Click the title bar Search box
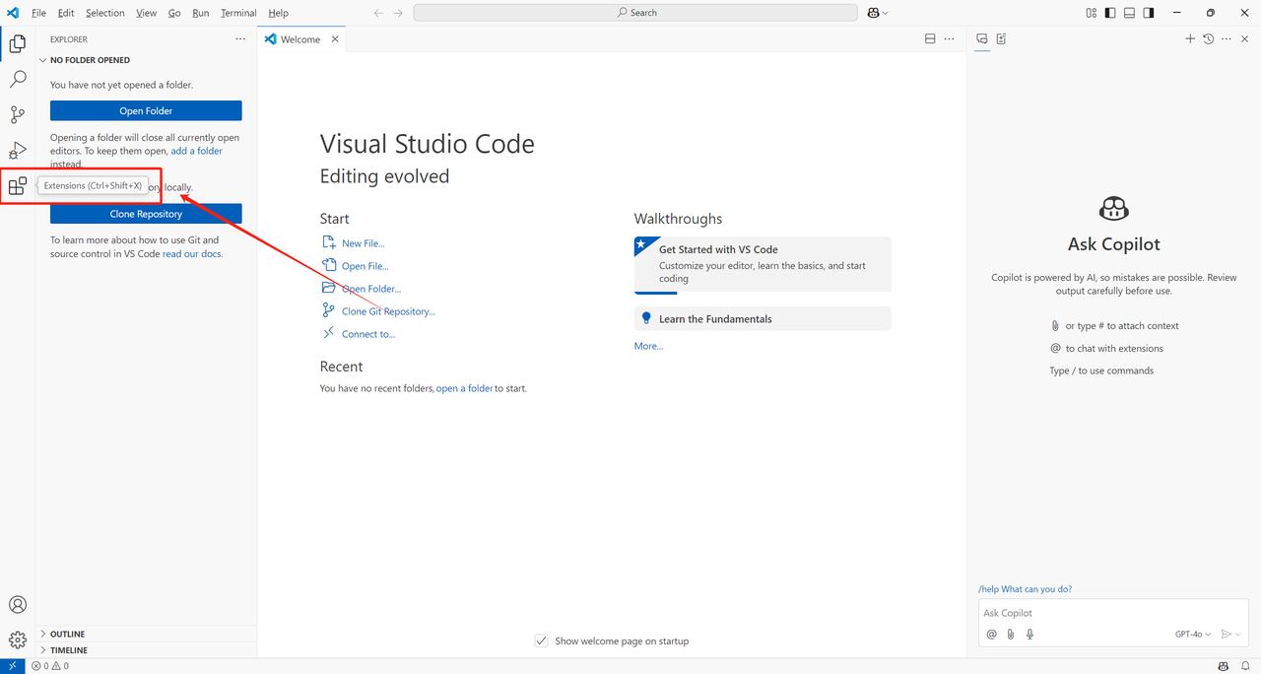 635,13
